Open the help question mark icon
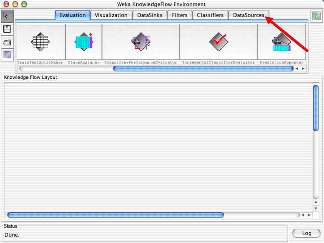Screen dimensions: 324x243 click(316, 16)
